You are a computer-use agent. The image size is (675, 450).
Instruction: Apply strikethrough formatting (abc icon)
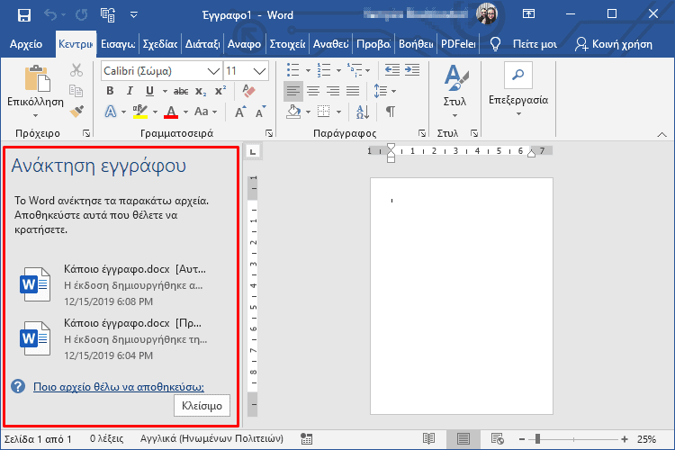click(x=181, y=91)
